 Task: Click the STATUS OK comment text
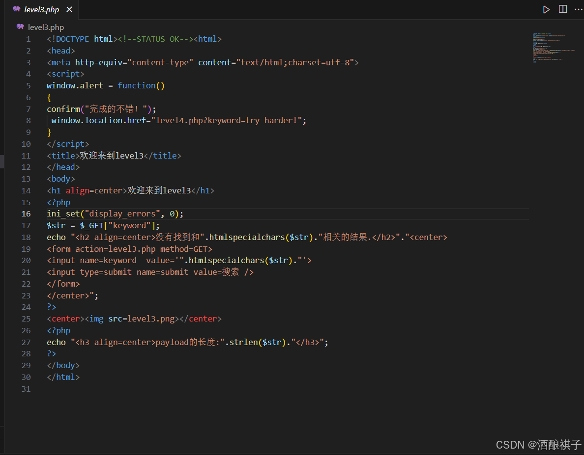(x=156, y=39)
